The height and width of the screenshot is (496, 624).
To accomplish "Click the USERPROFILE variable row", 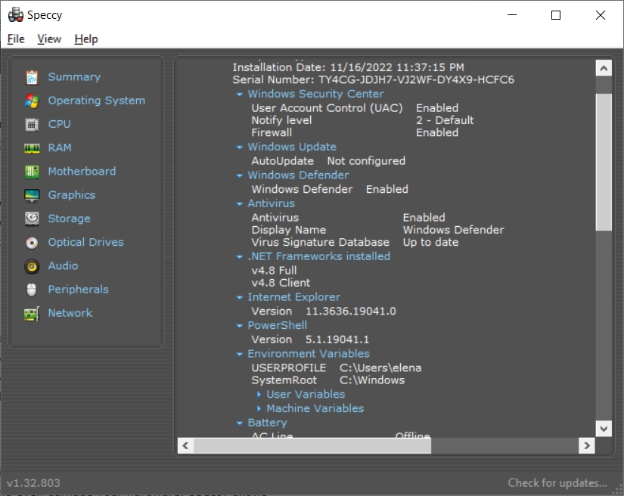I will [x=337, y=367].
